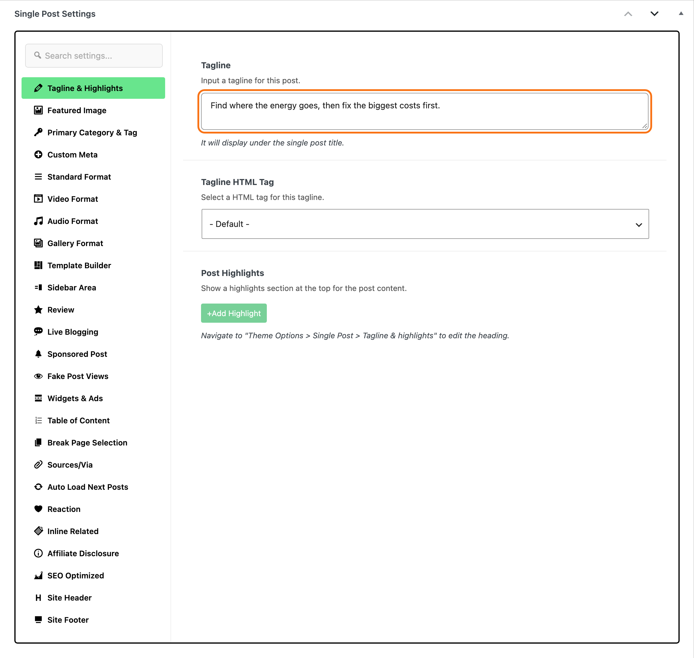The height and width of the screenshot is (658, 694).
Task: Open the Tagline HTML Tag dropdown
Action: 425,224
